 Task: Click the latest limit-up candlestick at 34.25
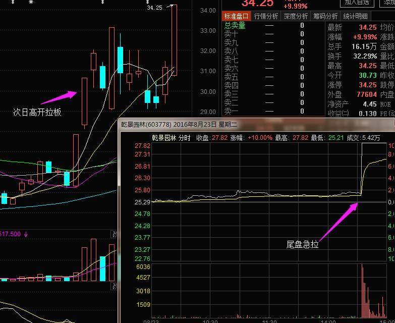[x=174, y=40]
